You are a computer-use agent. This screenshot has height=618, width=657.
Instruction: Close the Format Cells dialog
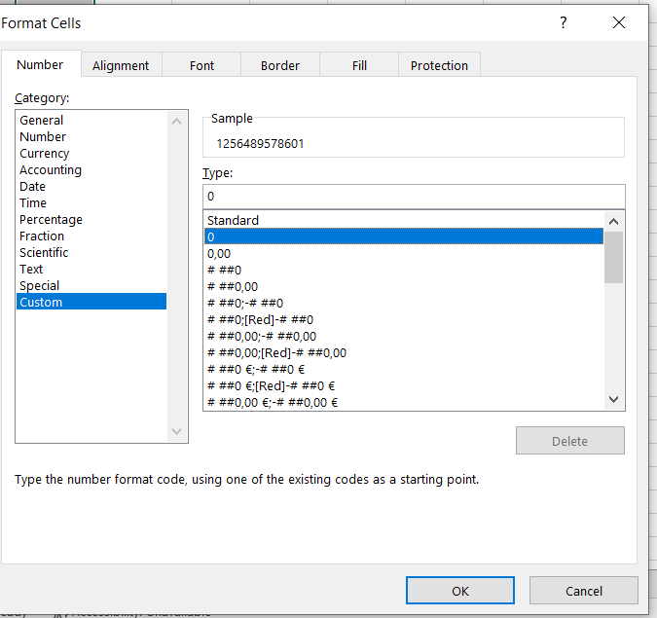tap(619, 23)
